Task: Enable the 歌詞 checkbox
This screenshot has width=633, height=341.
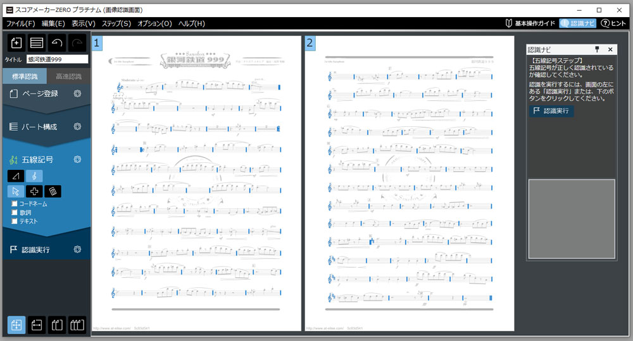Action: (15, 212)
